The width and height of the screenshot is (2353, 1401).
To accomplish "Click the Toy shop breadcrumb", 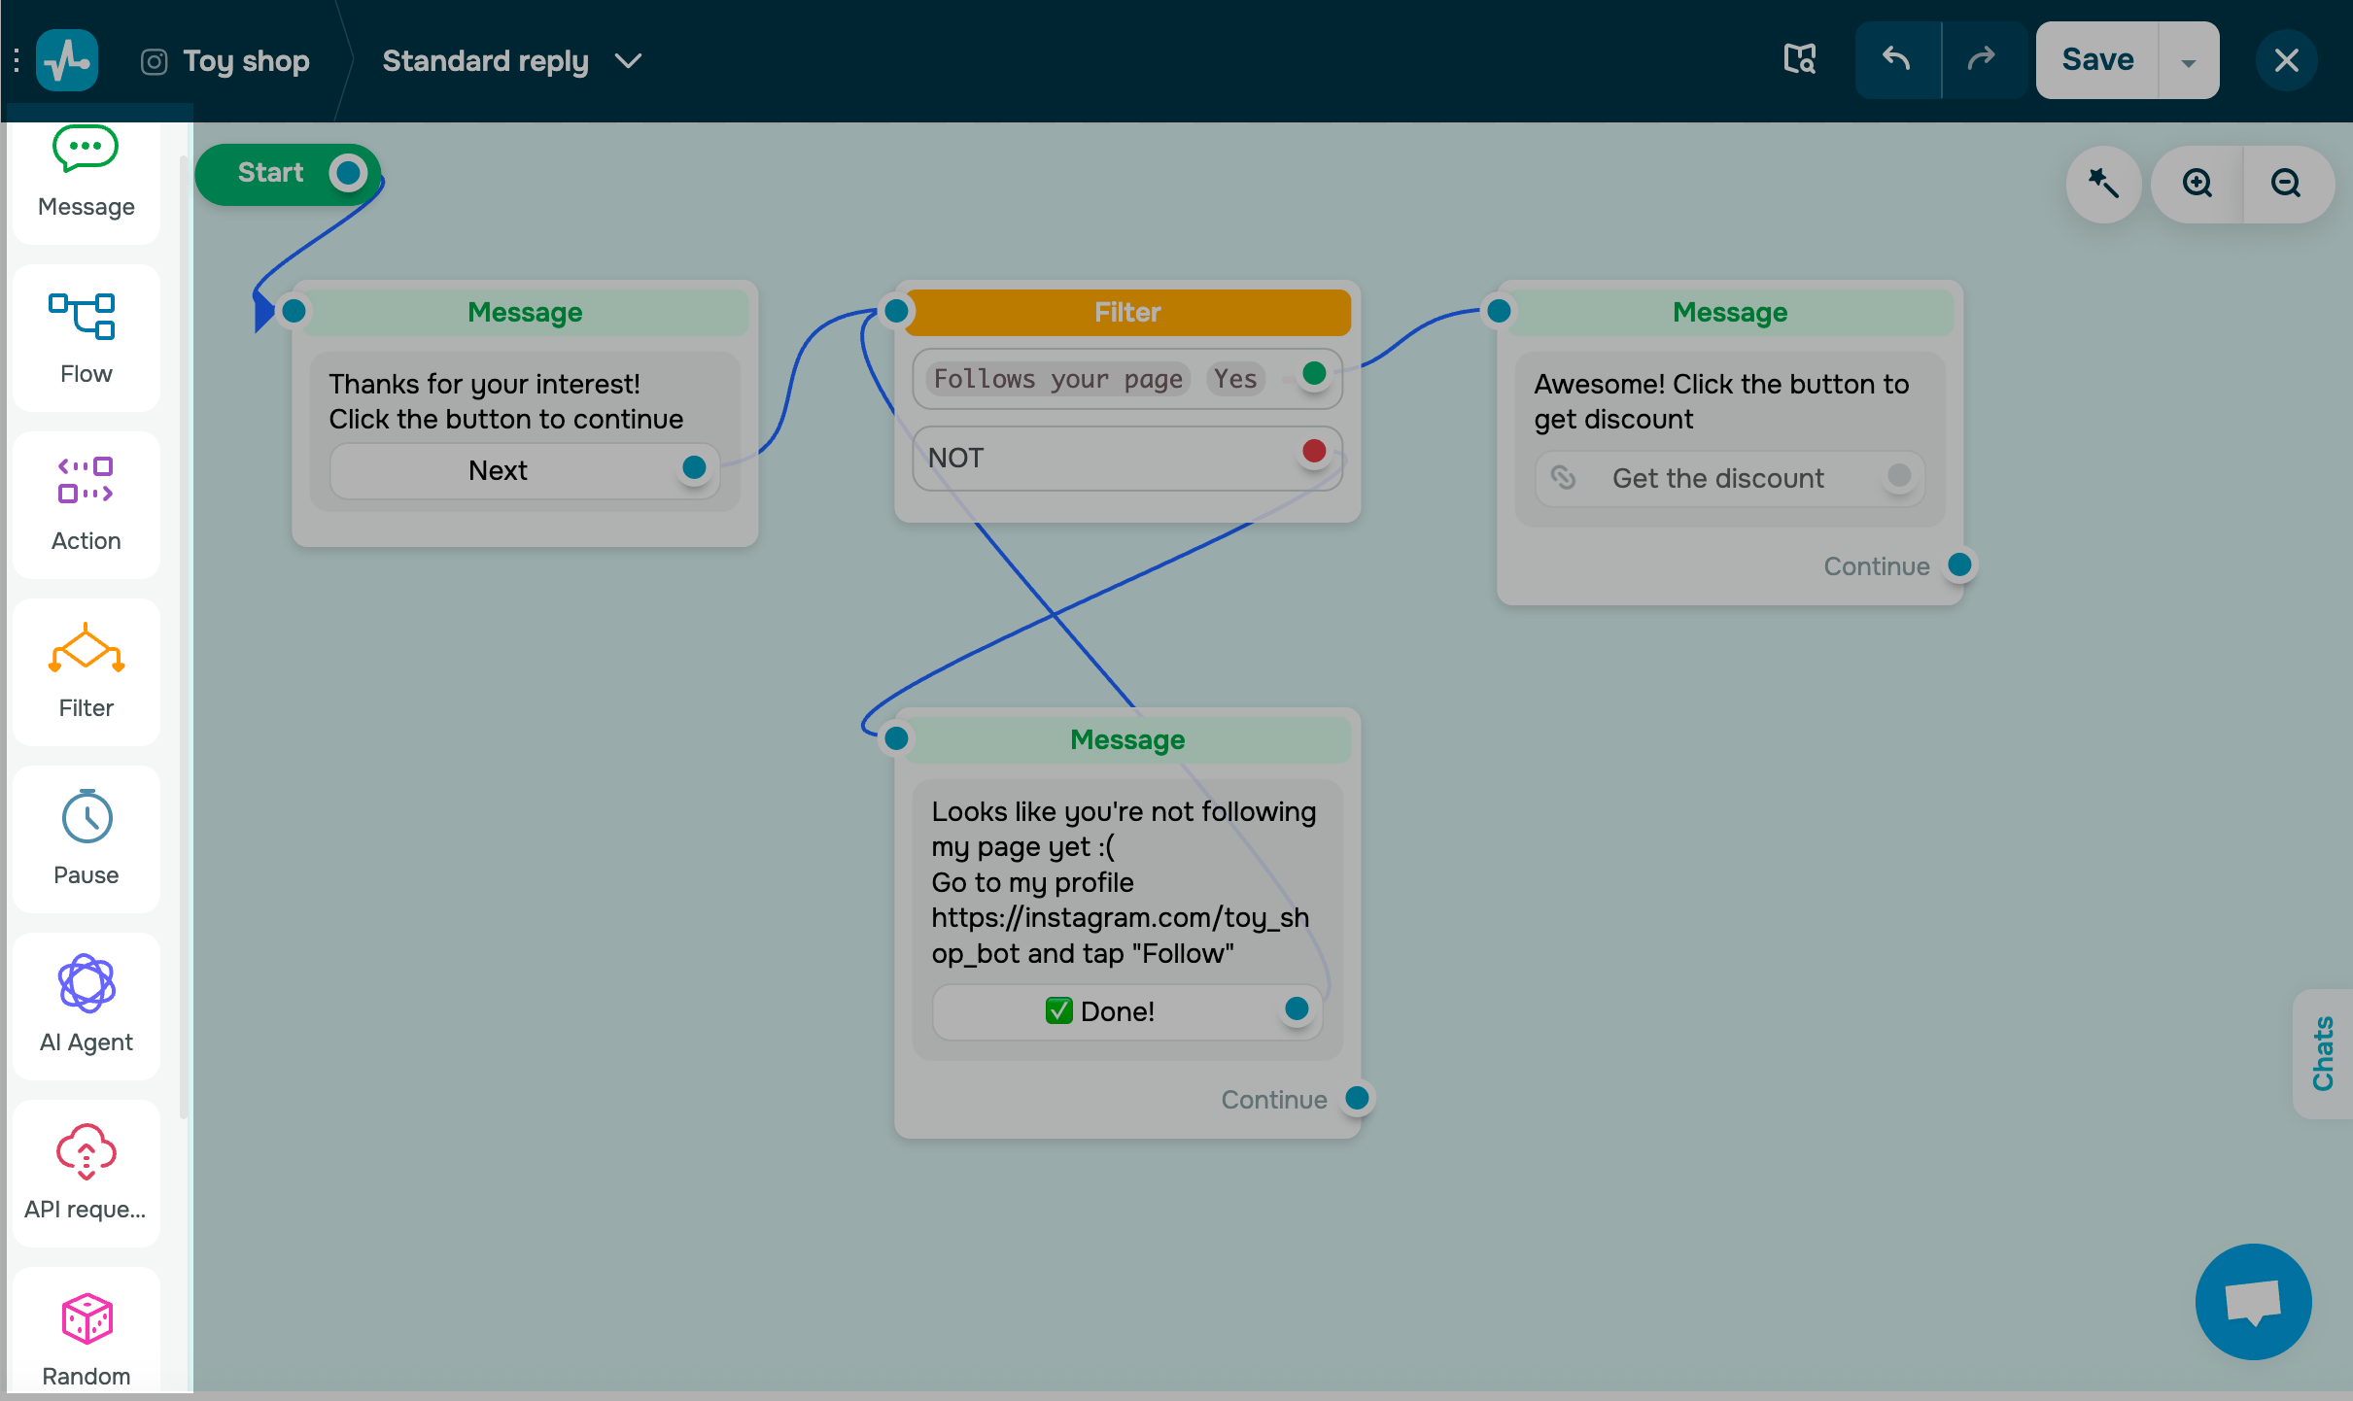I will click(x=245, y=61).
